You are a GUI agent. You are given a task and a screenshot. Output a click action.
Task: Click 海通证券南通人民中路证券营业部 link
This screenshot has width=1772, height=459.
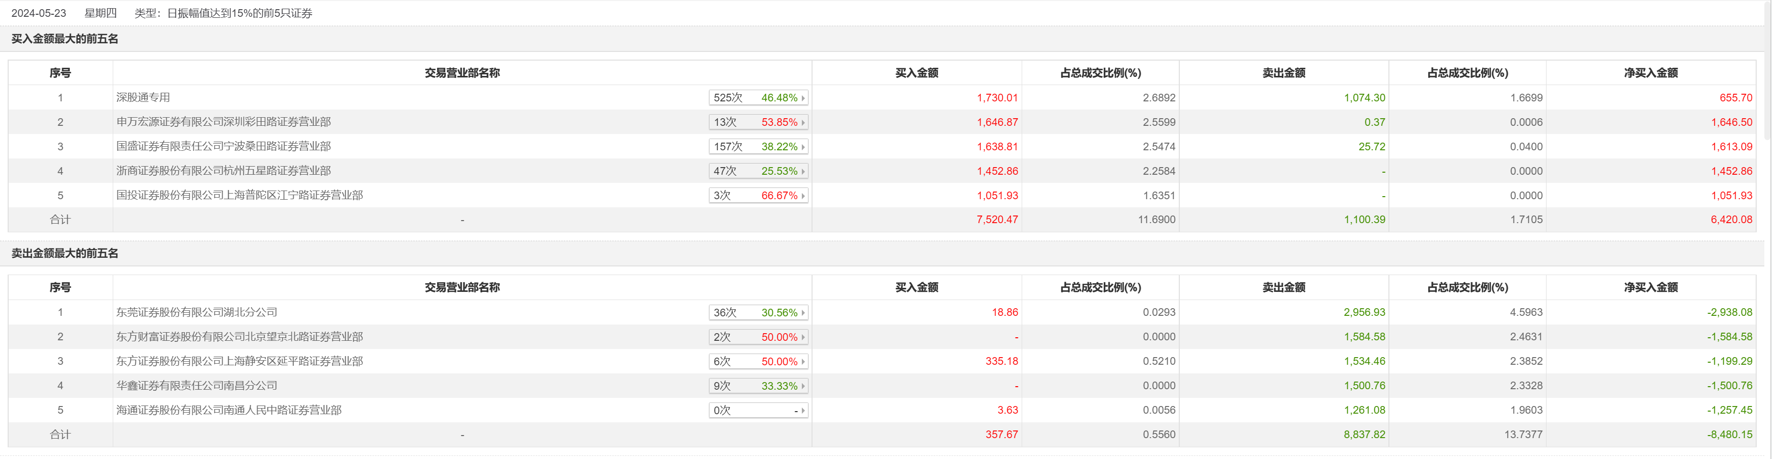(229, 411)
